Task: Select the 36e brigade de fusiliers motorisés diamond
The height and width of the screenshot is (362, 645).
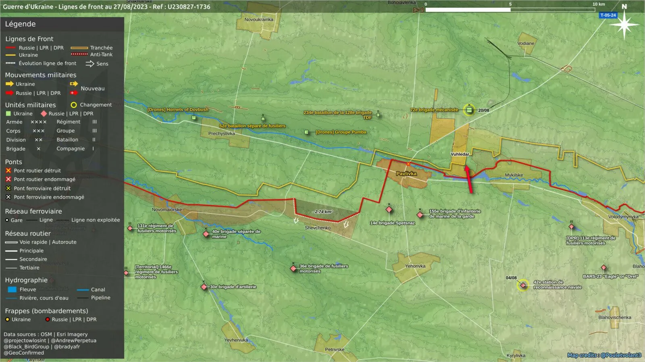Action: tap(293, 268)
